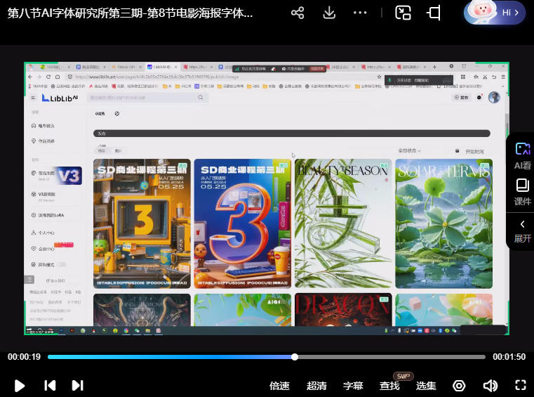
Task: Click the 查找 search button
Action: (x=389, y=386)
